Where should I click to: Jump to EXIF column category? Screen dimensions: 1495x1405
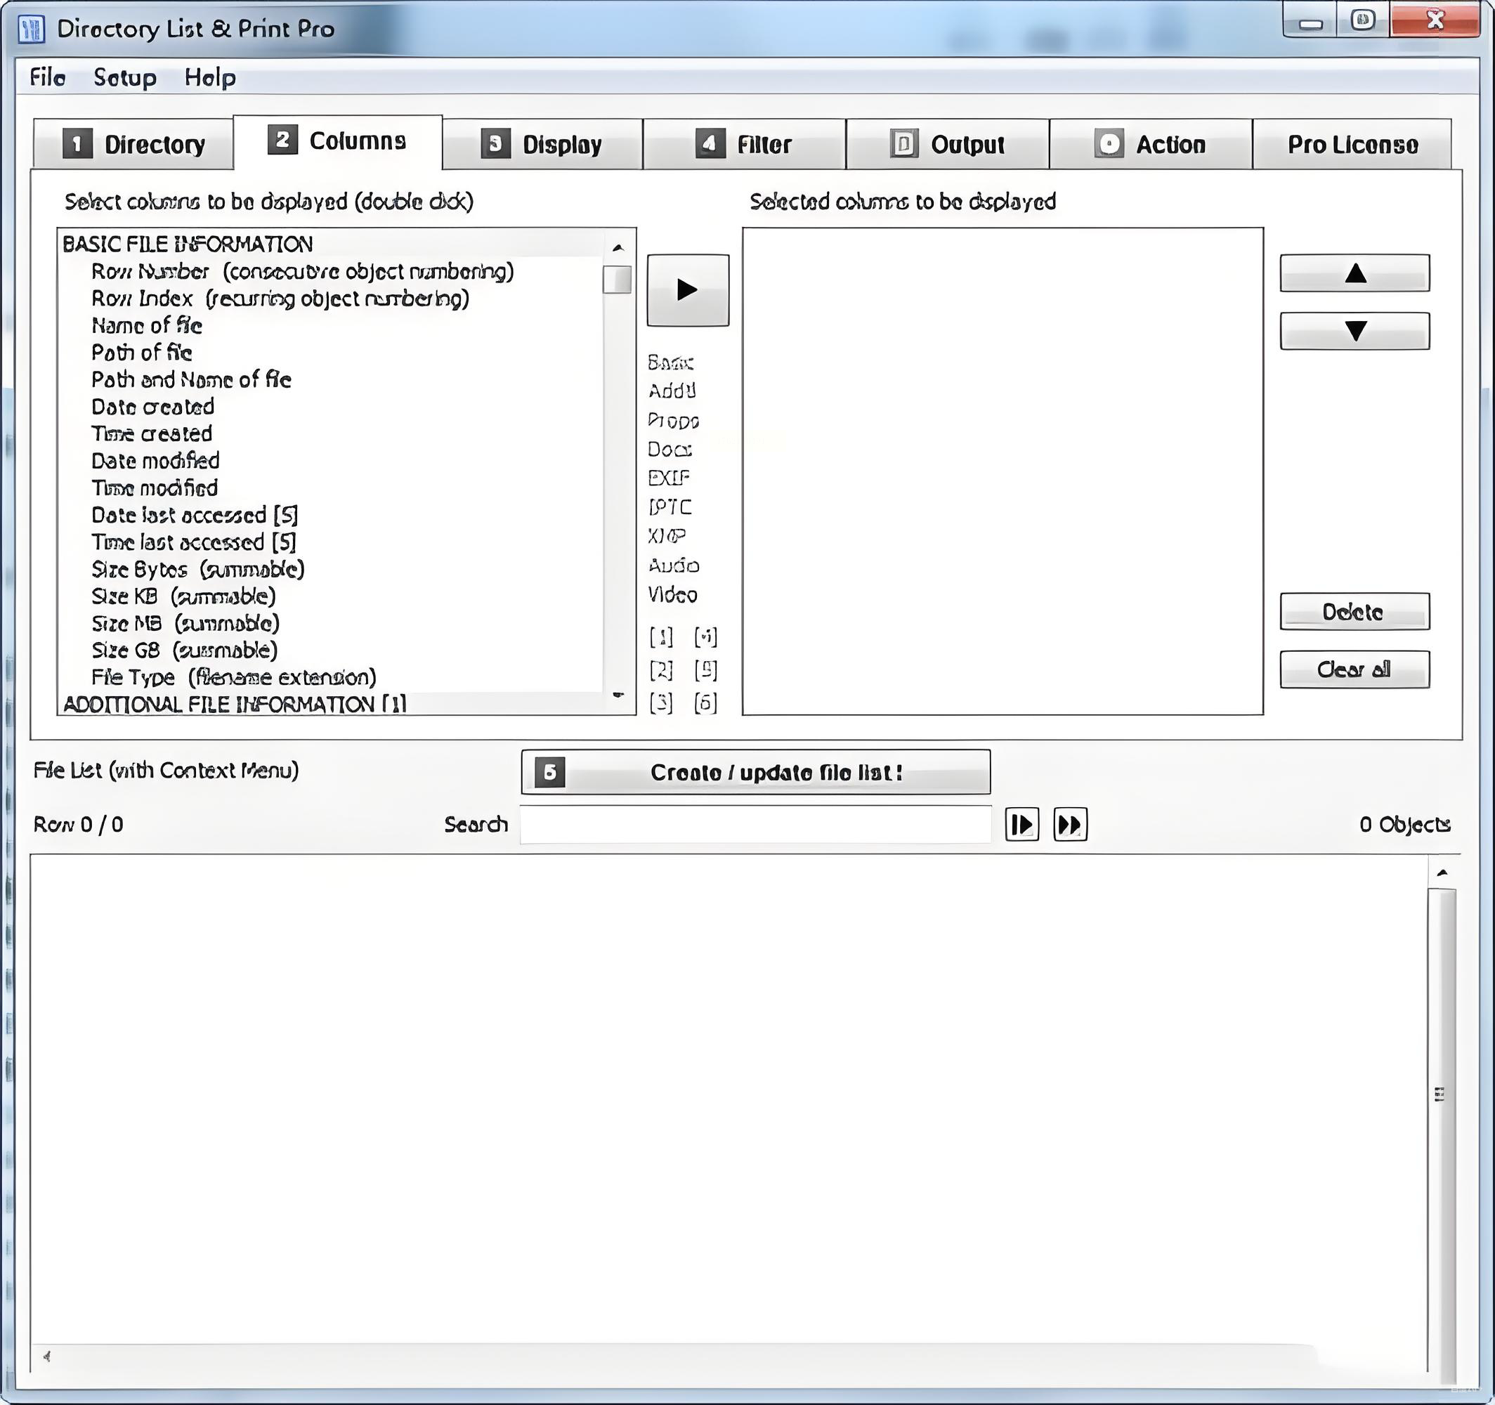click(x=668, y=478)
